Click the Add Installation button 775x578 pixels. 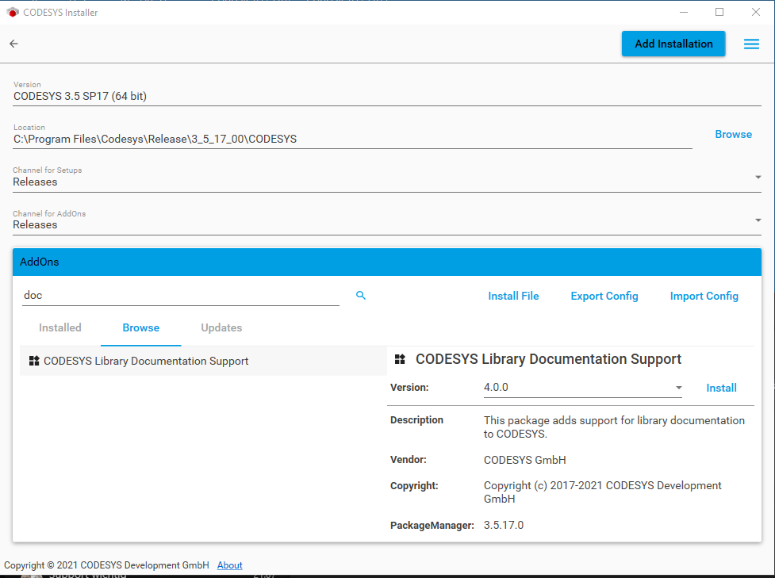(x=673, y=44)
